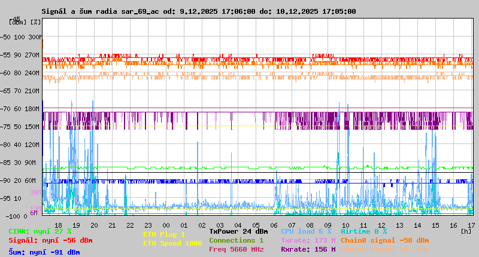The image size is (479, 257).
Task: Click the "15" hour label on the time axis
Action: [x=436, y=225]
